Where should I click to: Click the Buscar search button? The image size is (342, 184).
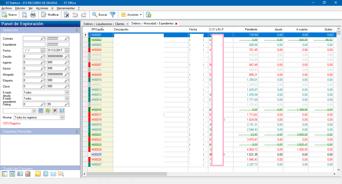(x=100, y=15)
